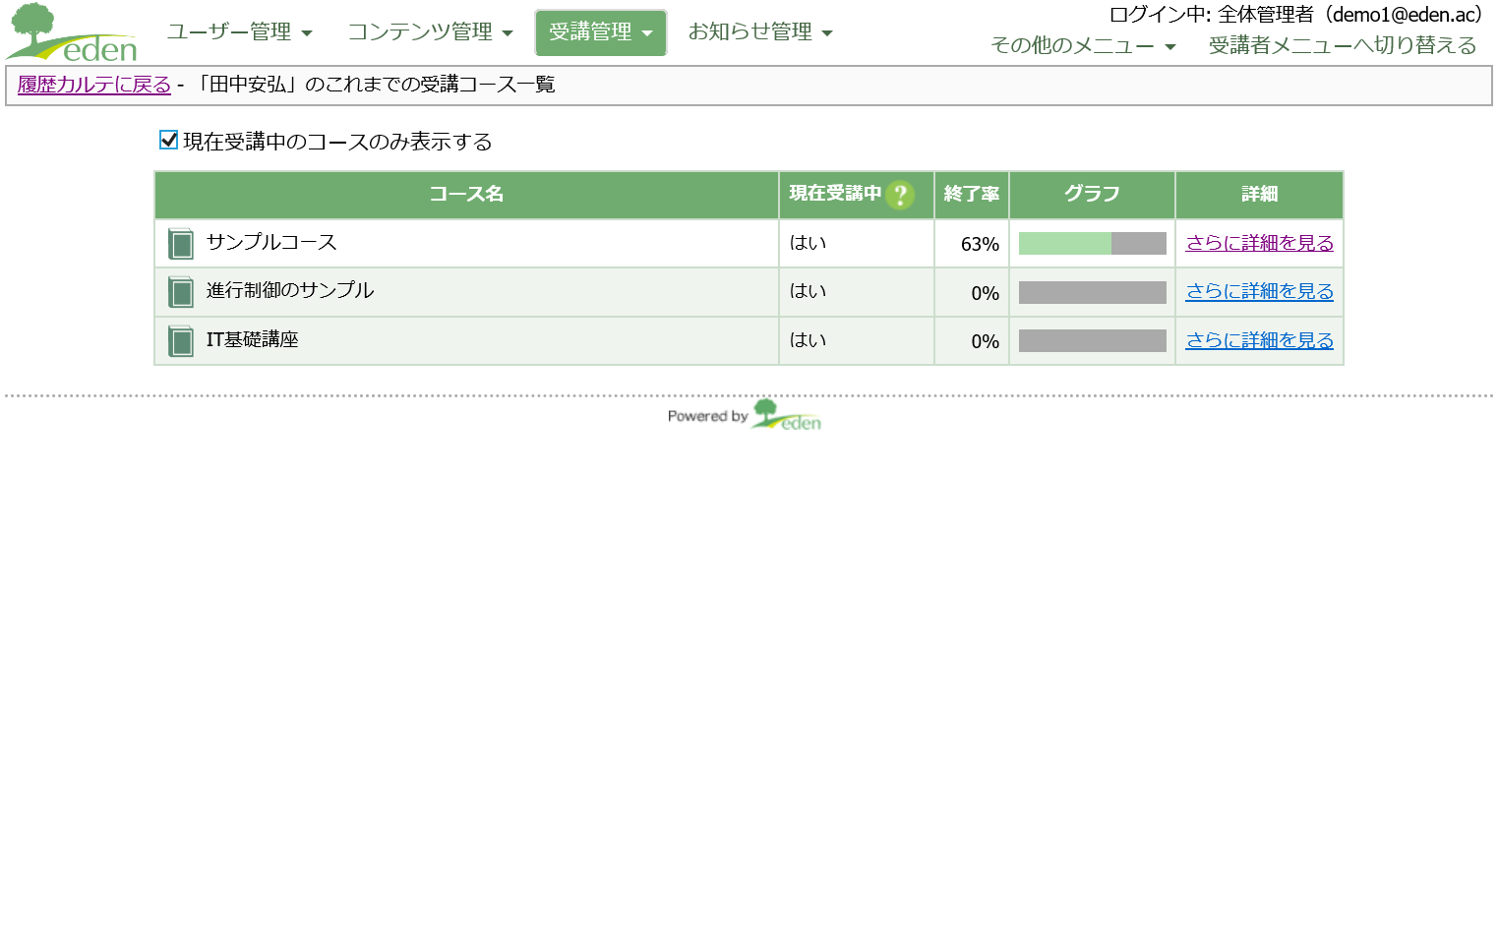Click the book icon beside IT基礎講座

coord(181,341)
